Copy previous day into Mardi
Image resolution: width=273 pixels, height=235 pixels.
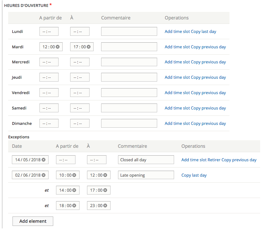[x=209, y=47]
